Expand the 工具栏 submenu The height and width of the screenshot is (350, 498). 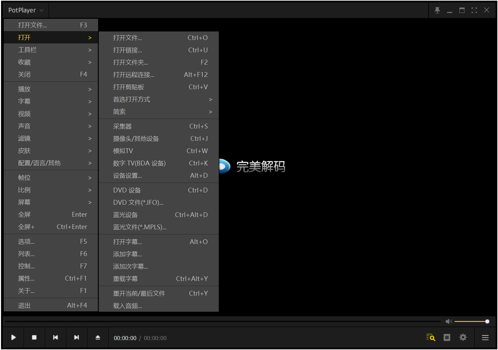[51, 50]
